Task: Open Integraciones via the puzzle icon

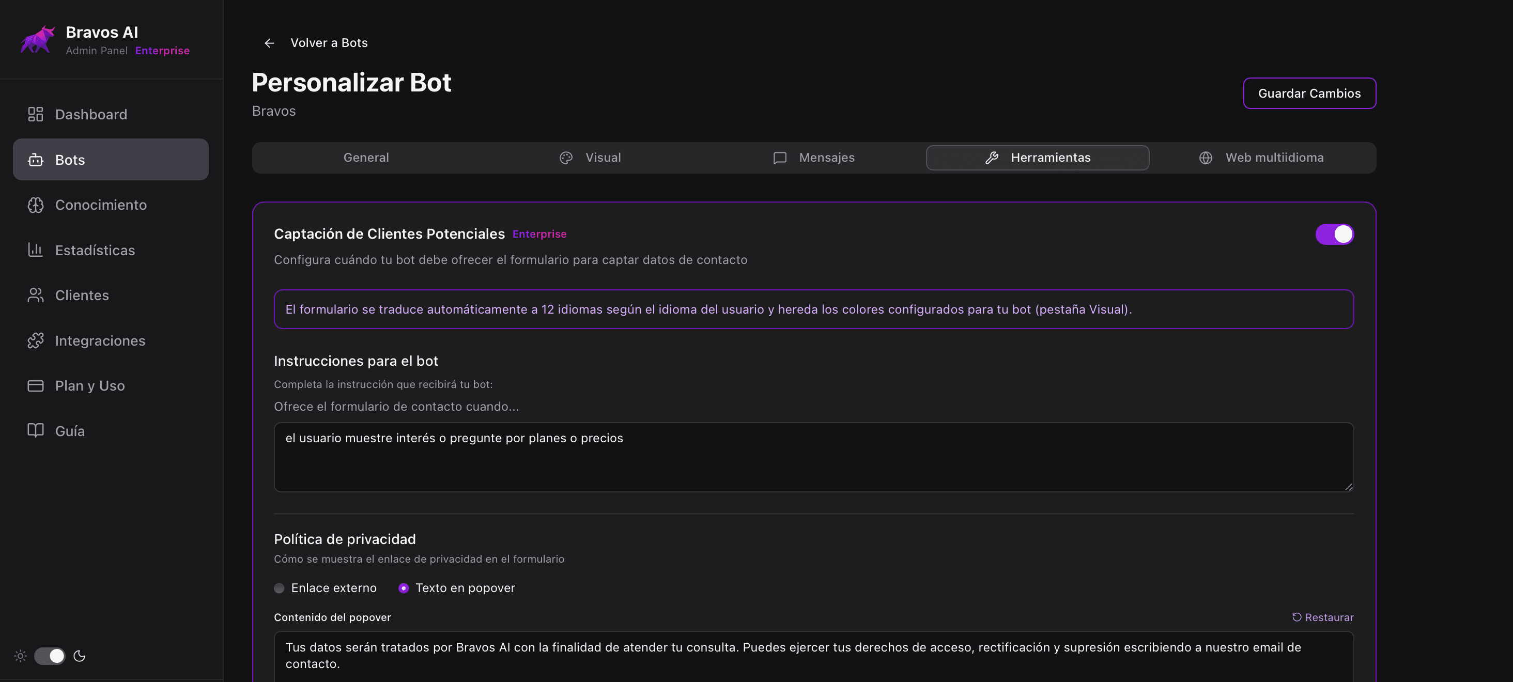Action: (35, 340)
